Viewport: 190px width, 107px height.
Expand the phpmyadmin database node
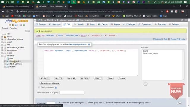click(2, 50)
